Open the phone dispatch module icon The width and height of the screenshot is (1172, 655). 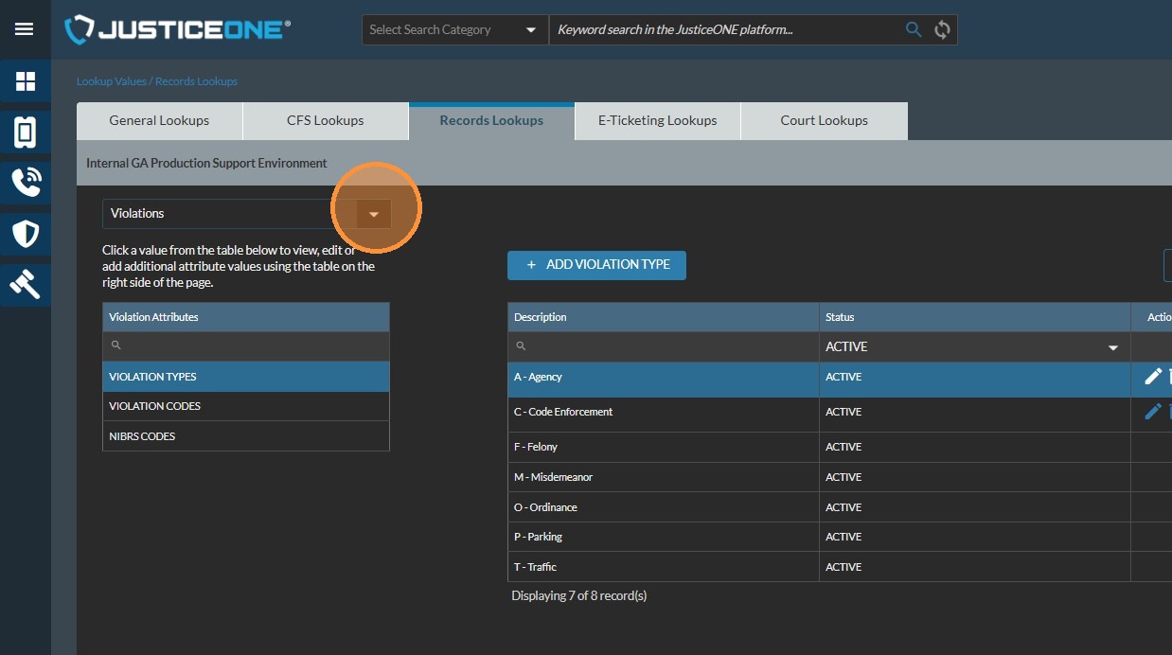click(x=25, y=181)
